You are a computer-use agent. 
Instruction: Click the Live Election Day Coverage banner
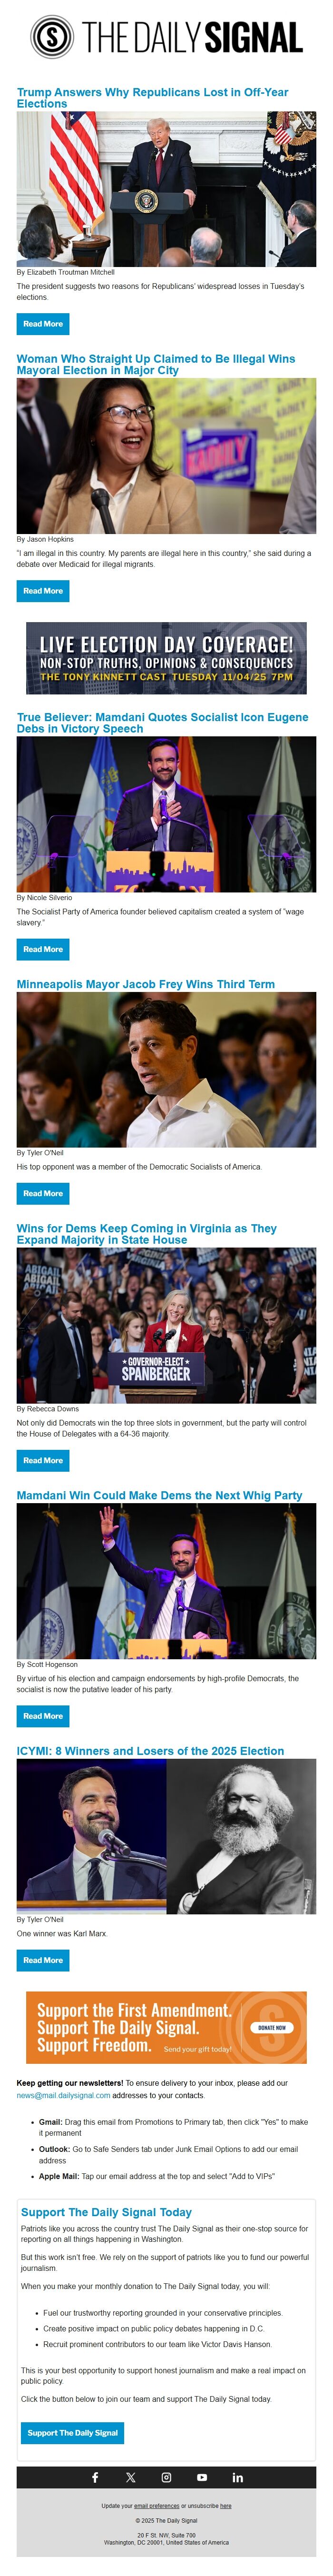tap(166, 658)
